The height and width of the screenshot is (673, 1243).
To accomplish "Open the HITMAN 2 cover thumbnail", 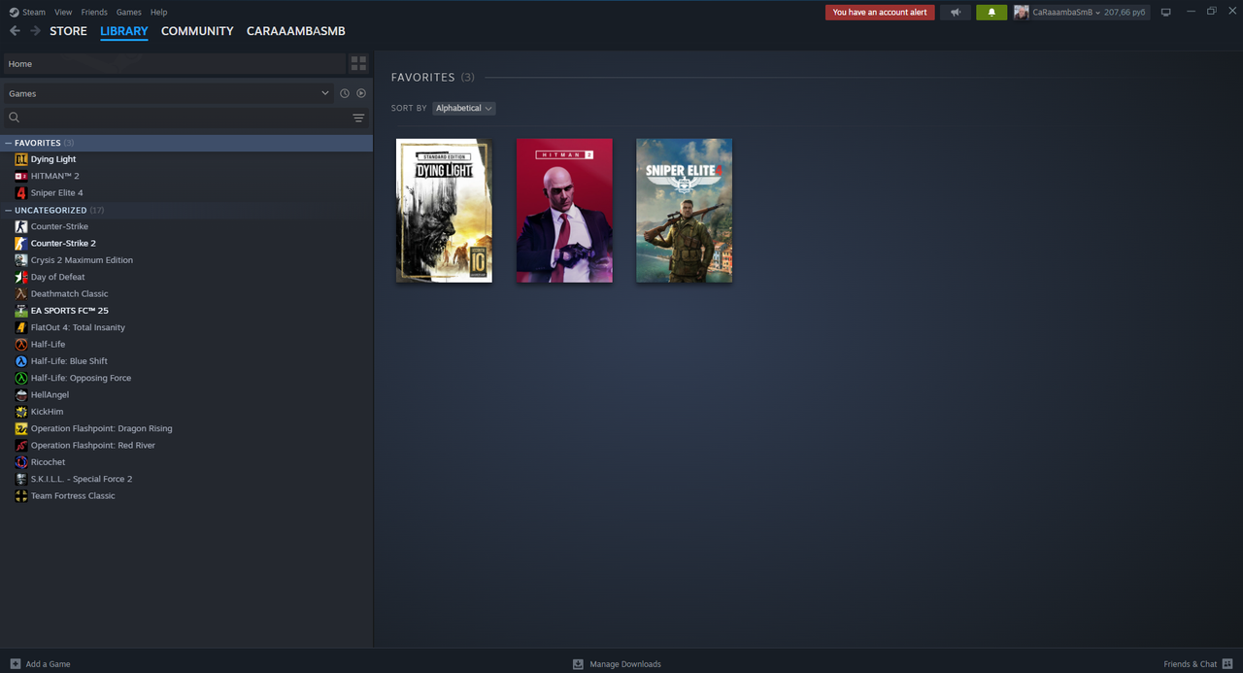I will 564,211.
